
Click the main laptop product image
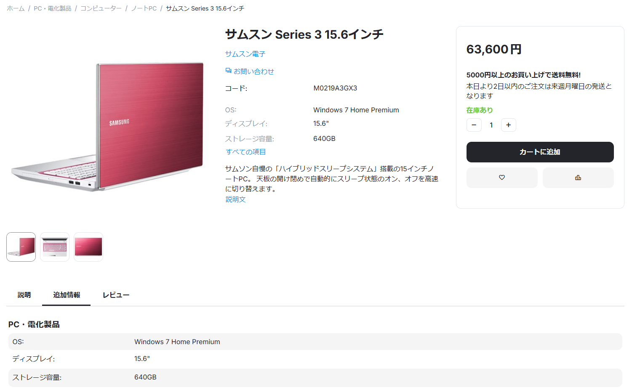tap(108, 126)
